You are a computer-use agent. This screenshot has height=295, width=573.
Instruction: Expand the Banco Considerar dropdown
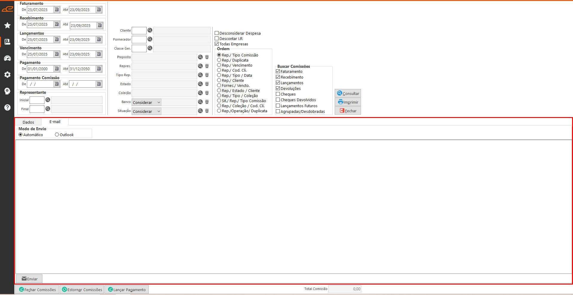146,102
